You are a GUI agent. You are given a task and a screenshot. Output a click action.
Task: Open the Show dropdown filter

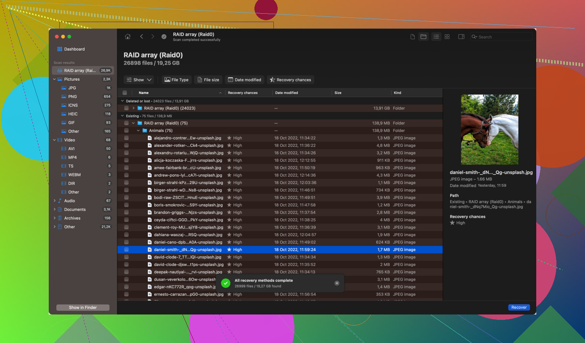(x=139, y=80)
